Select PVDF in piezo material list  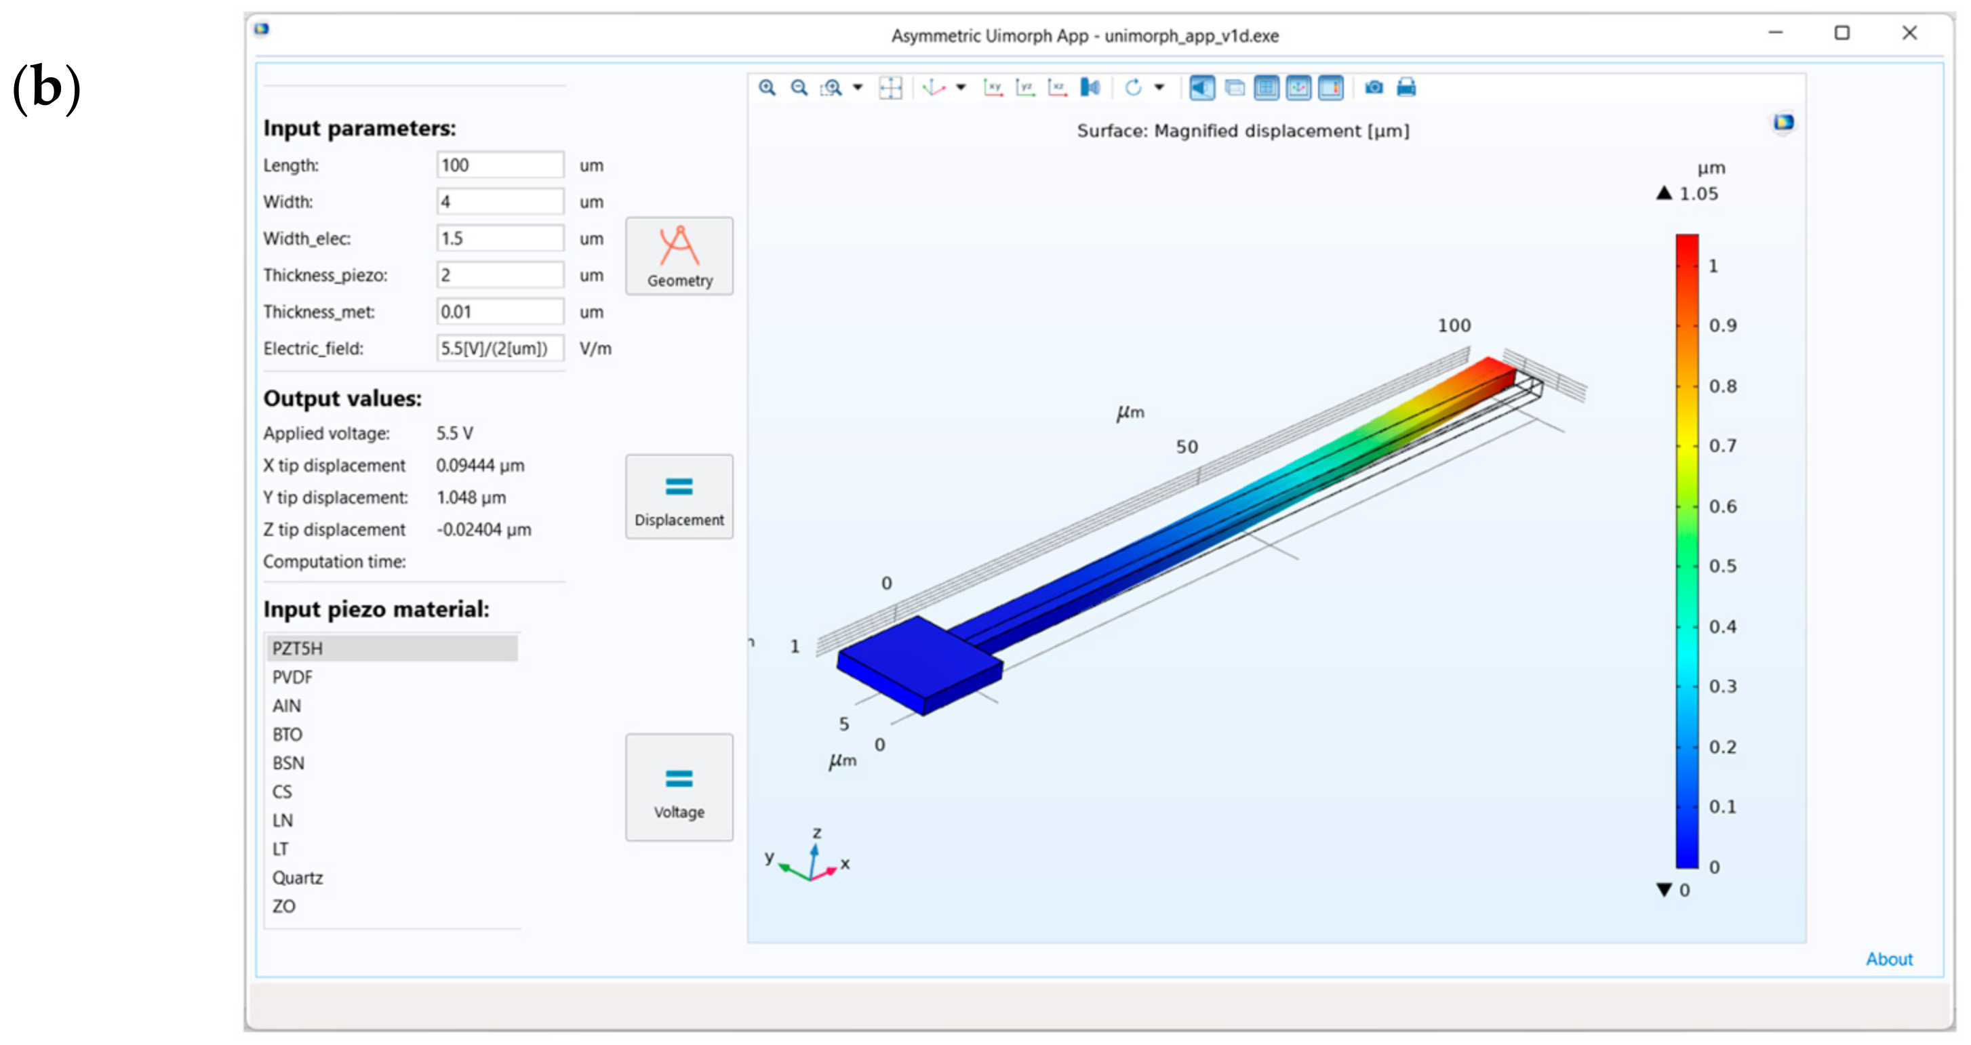tap(292, 677)
